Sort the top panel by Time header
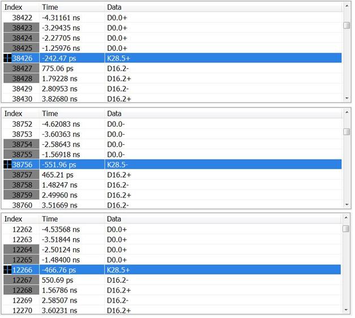355x318 pixels. tap(50, 7)
